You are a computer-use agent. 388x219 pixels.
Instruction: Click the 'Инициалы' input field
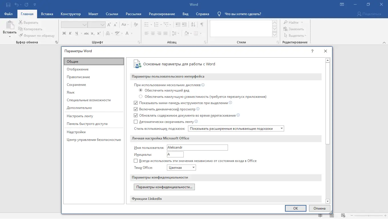click(175, 154)
